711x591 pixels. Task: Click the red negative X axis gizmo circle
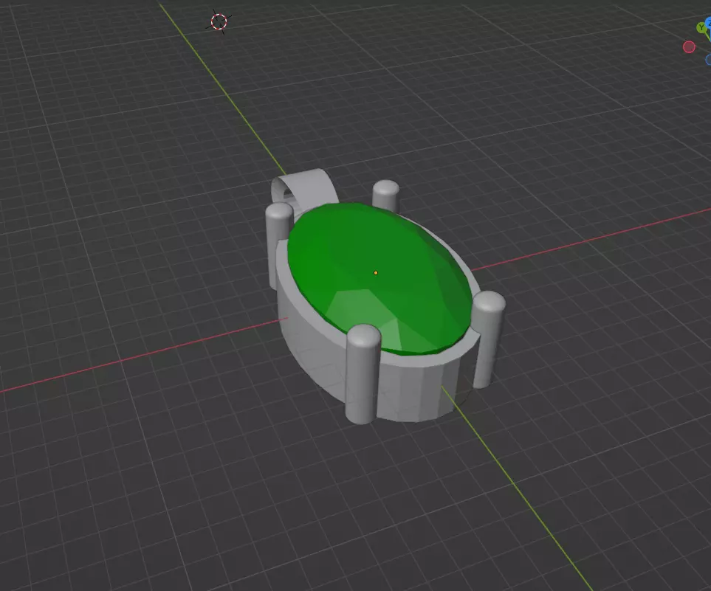(x=689, y=46)
